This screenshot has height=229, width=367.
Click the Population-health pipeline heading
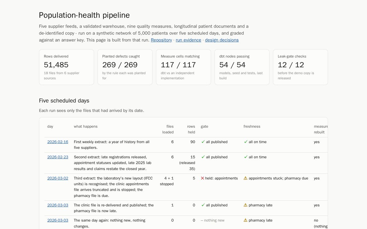84,15
